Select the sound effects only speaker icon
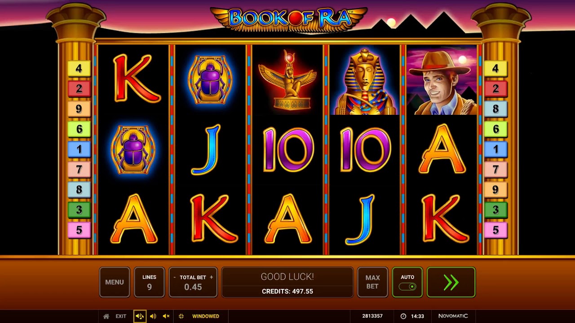The width and height of the screenshot is (575, 323). pyautogui.click(x=153, y=316)
